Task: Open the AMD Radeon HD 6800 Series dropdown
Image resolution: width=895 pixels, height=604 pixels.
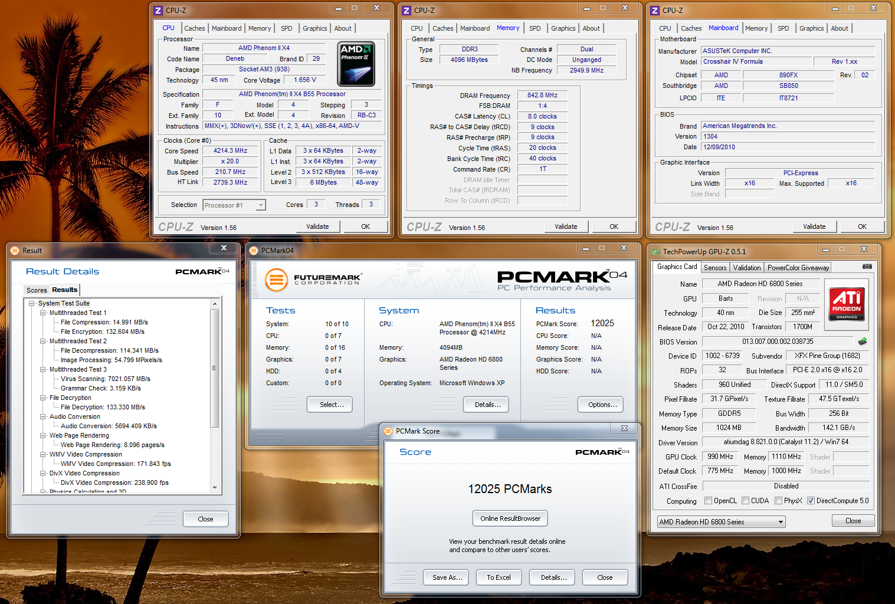Action: (x=722, y=522)
